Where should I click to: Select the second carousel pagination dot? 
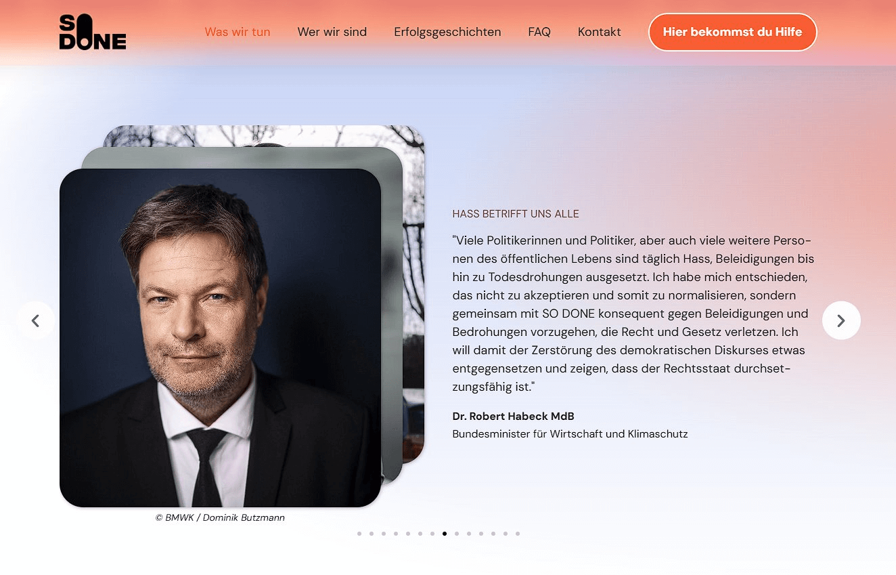tap(372, 534)
